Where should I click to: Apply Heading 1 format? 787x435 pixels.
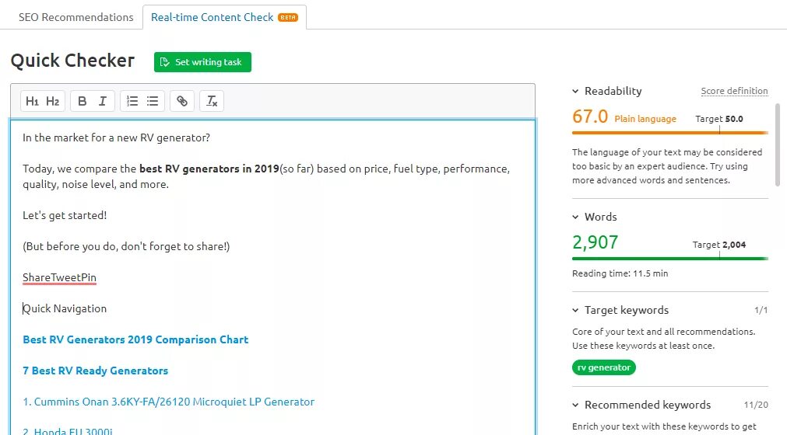coord(32,101)
